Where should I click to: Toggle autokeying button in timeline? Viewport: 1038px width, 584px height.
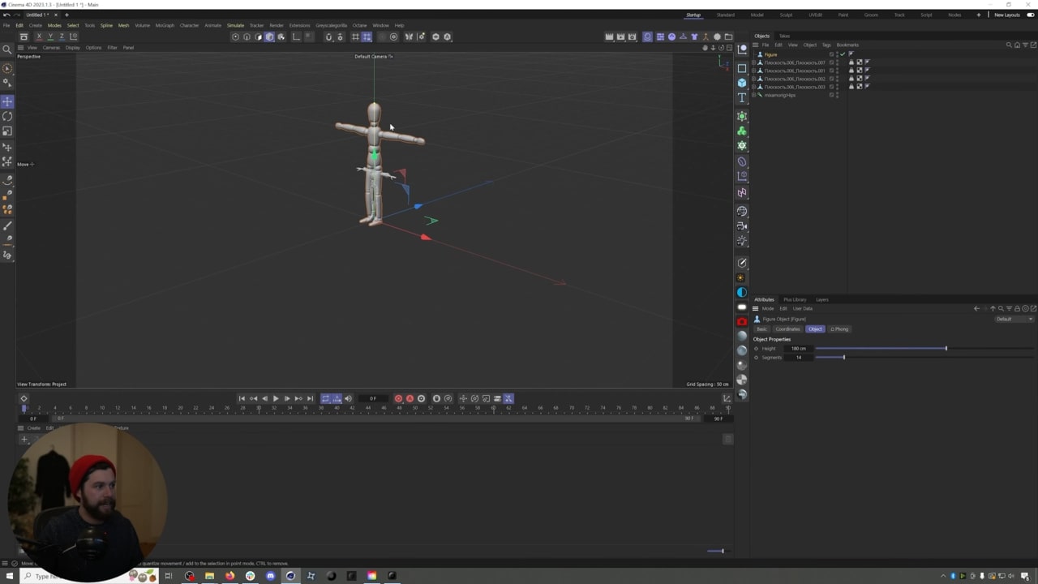(x=410, y=398)
